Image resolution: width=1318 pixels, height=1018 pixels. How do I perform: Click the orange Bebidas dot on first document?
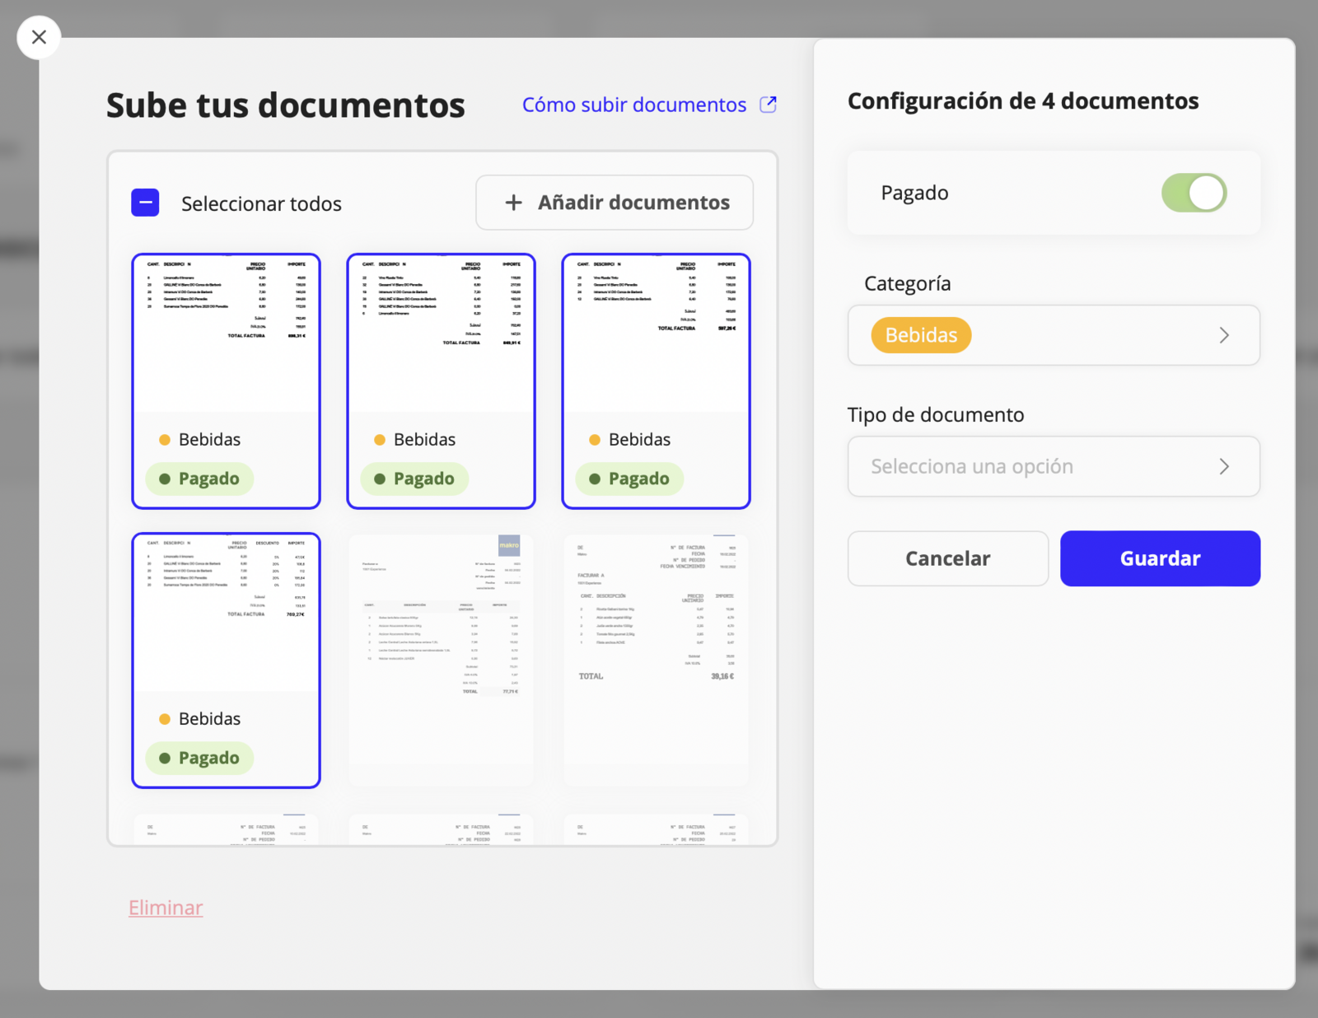[165, 440]
